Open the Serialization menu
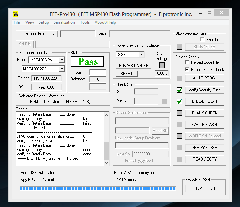Viewport: 240px width, 207px height. [x=64, y=22]
